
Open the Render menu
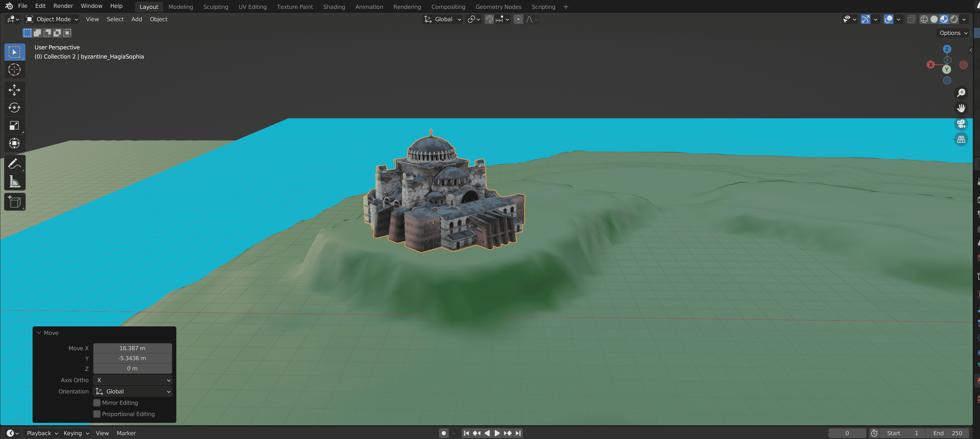click(63, 6)
